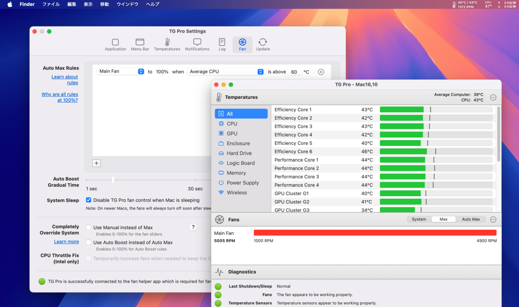The width and height of the screenshot is (519, 307).
Task: Adjust Auto Boost Gradual Time slider handle
Action: pos(113,180)
